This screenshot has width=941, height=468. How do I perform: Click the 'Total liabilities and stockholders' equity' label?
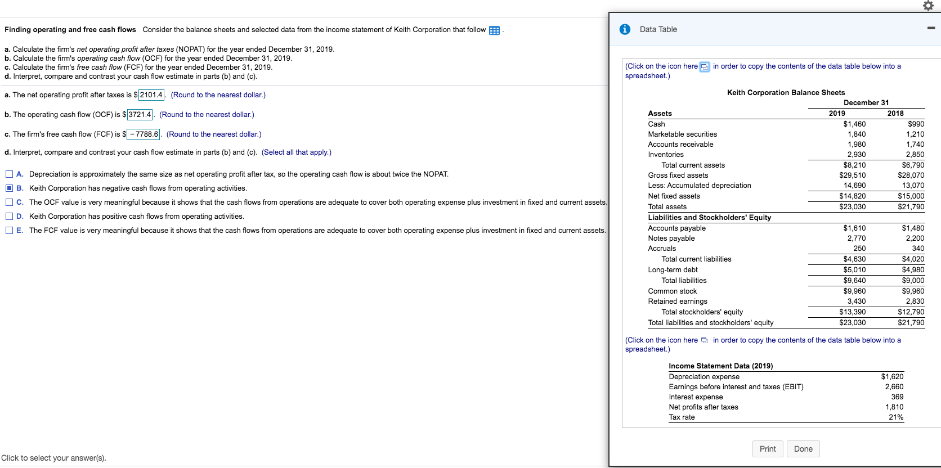click(x=710, y=323)
